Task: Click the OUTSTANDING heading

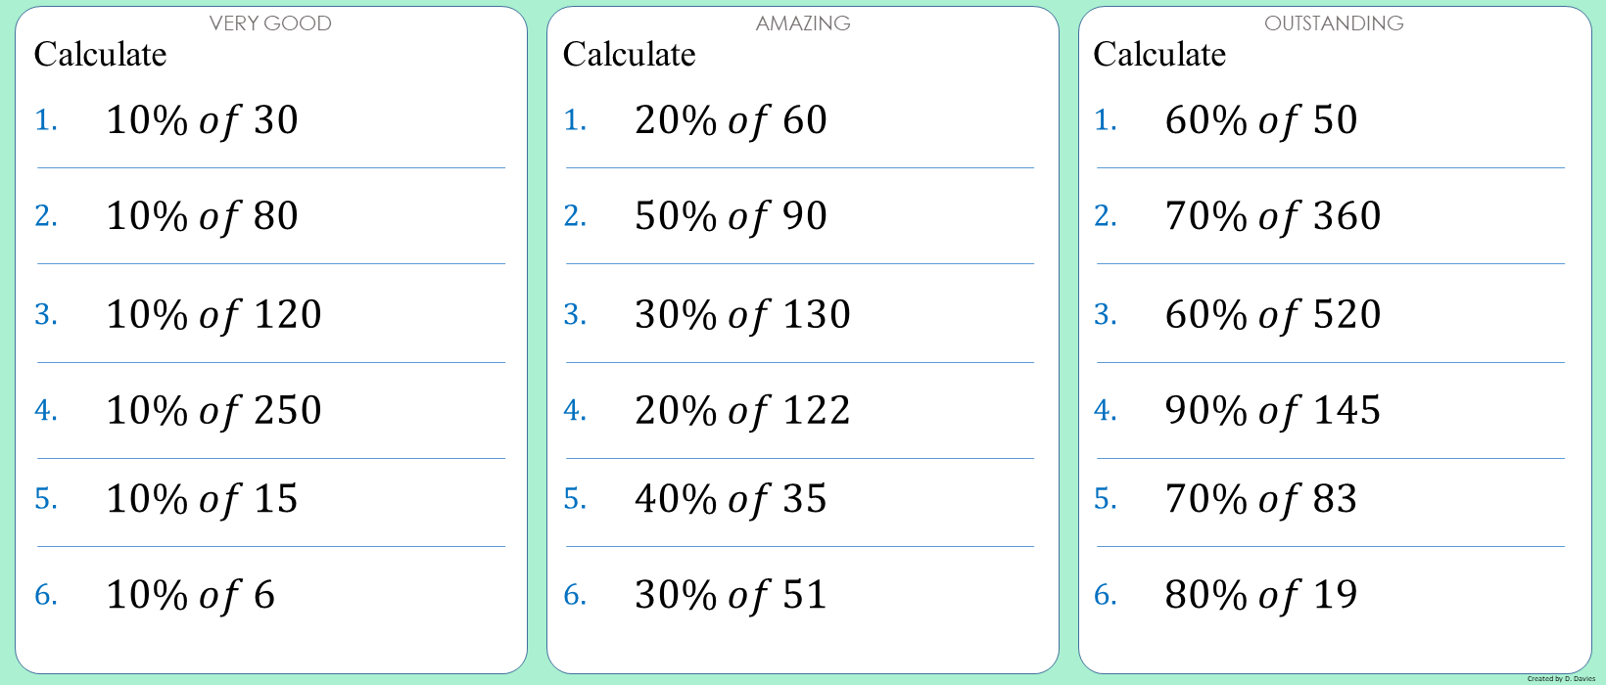Action: pos(1334,23)
